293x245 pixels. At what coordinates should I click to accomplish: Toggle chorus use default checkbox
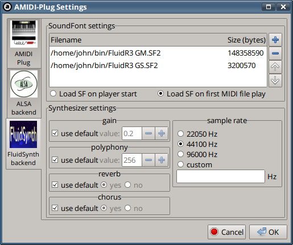point(55,208)
